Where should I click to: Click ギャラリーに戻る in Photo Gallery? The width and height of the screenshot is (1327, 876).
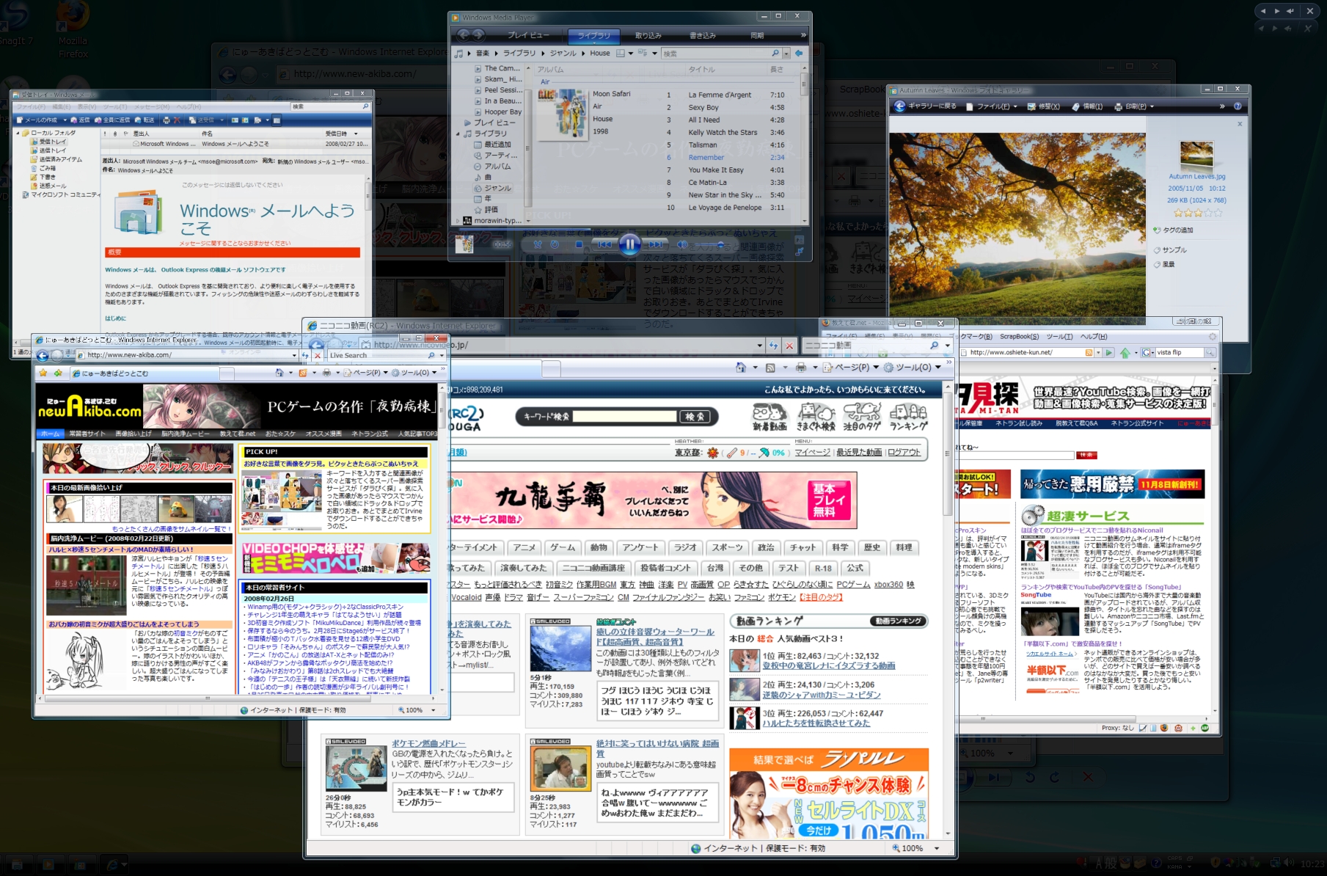point(925,106)
